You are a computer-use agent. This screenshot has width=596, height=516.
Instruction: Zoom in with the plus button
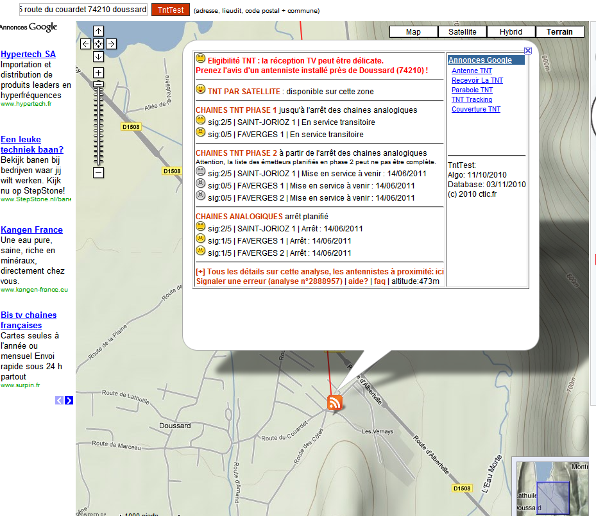(98, 73)
